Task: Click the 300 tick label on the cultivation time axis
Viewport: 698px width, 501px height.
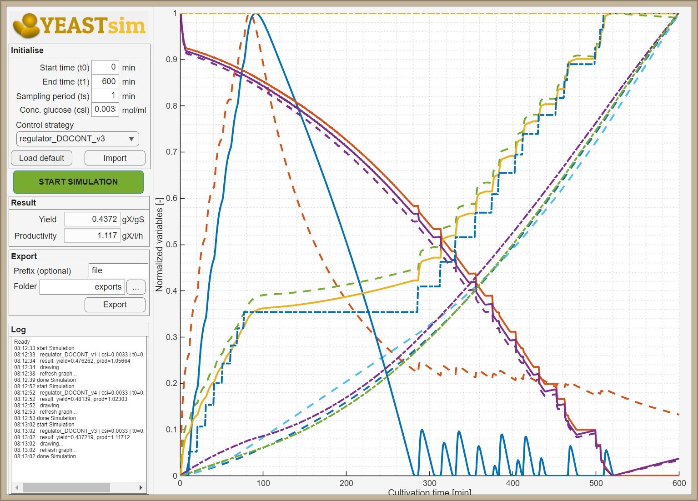Action: (429, 483)
